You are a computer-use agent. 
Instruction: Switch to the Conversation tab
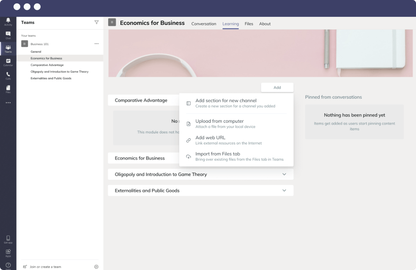click(204, 24)
